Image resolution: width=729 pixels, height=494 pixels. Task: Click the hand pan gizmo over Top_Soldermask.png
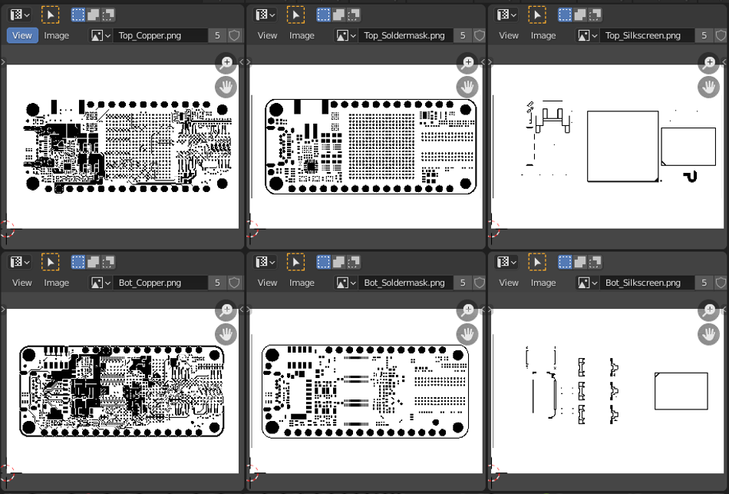pos(467,87)
